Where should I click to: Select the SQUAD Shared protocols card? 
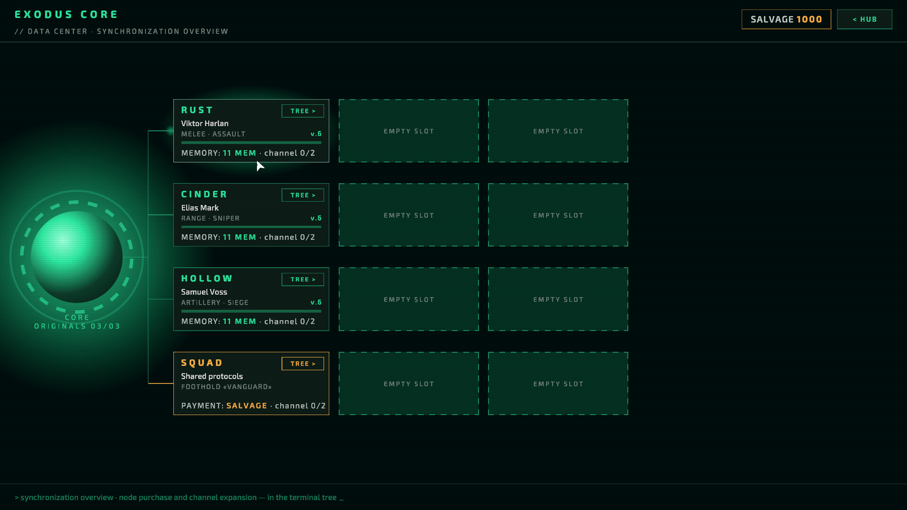[x=251, y=383]
